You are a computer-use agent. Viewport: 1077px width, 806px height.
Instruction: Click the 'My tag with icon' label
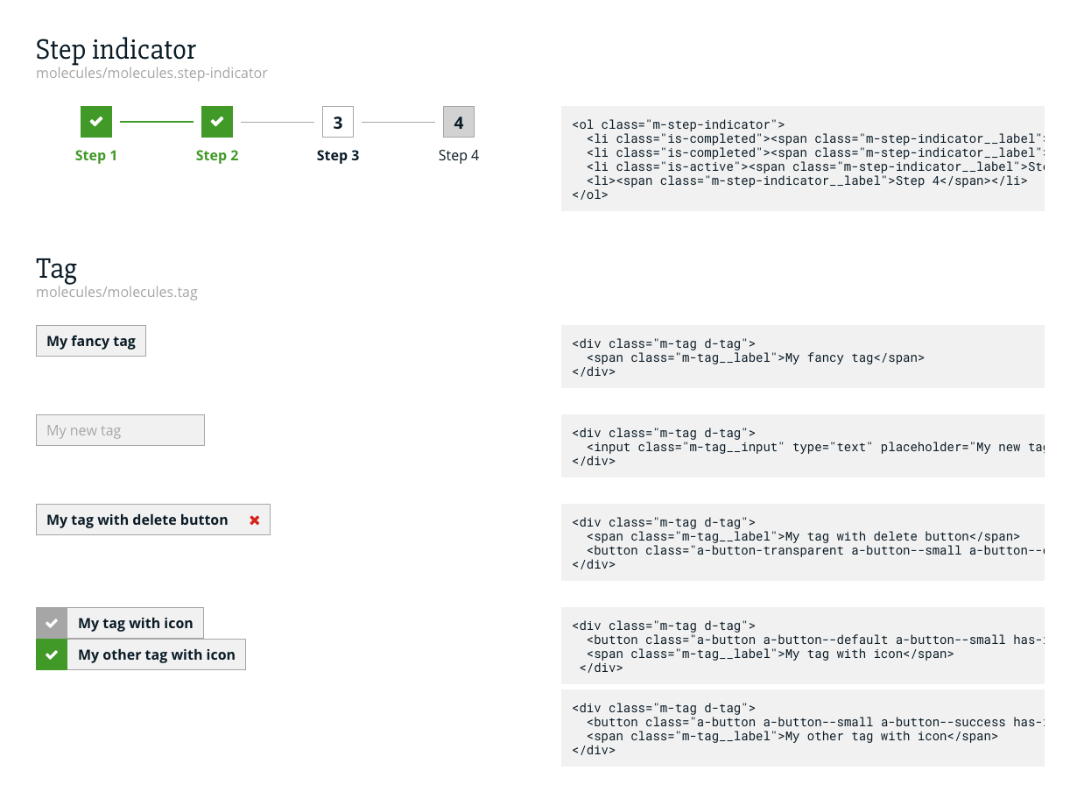click(x=136, y=623)
